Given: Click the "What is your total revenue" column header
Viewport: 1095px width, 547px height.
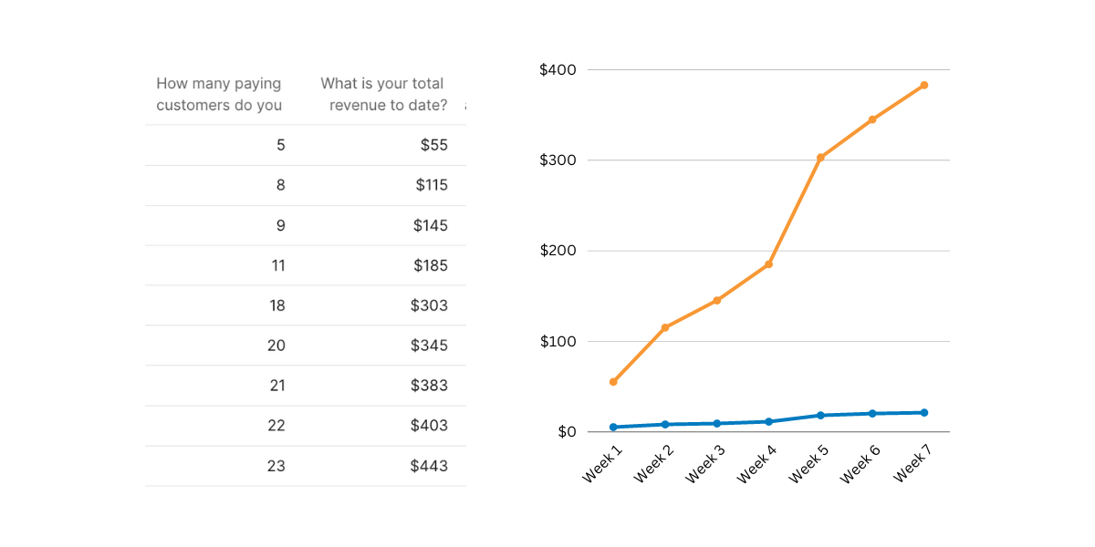Looking at the screenshot, I should point(383,94).
